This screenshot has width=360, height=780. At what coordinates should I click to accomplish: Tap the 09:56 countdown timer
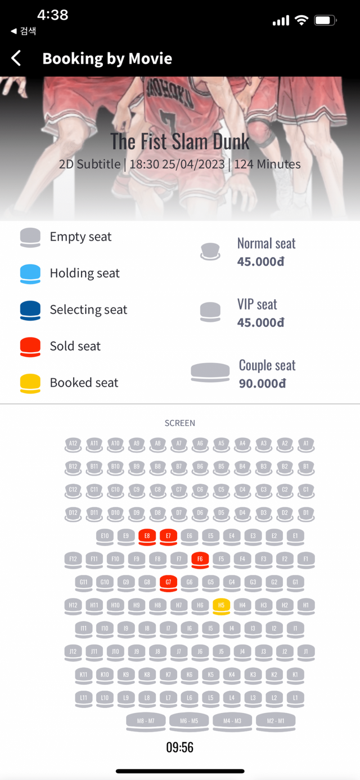click(x=180, y=747)
